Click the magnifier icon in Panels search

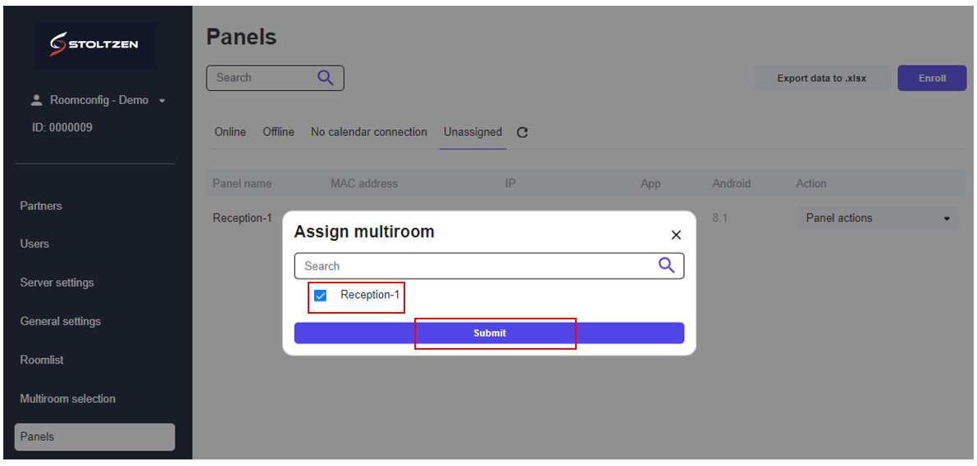tap(325, 78)
